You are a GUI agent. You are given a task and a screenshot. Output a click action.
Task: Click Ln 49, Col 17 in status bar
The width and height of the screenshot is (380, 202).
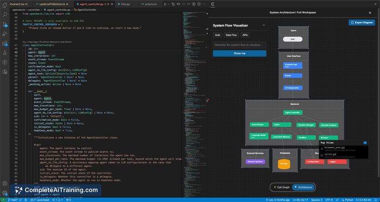point(300,200)
